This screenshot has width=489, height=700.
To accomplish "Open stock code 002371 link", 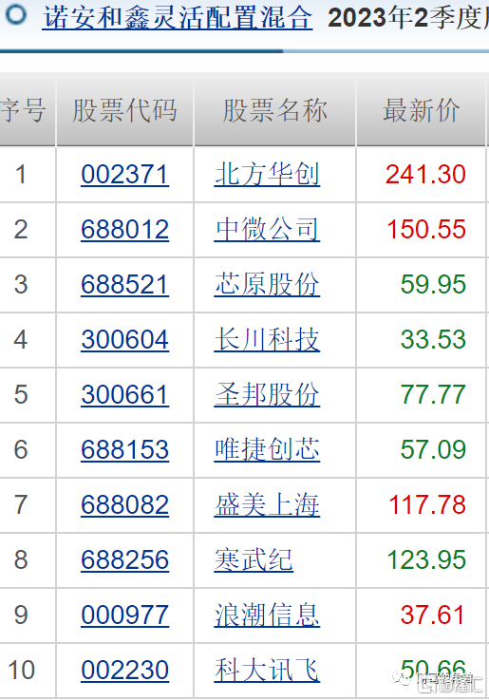I will 125,174.
